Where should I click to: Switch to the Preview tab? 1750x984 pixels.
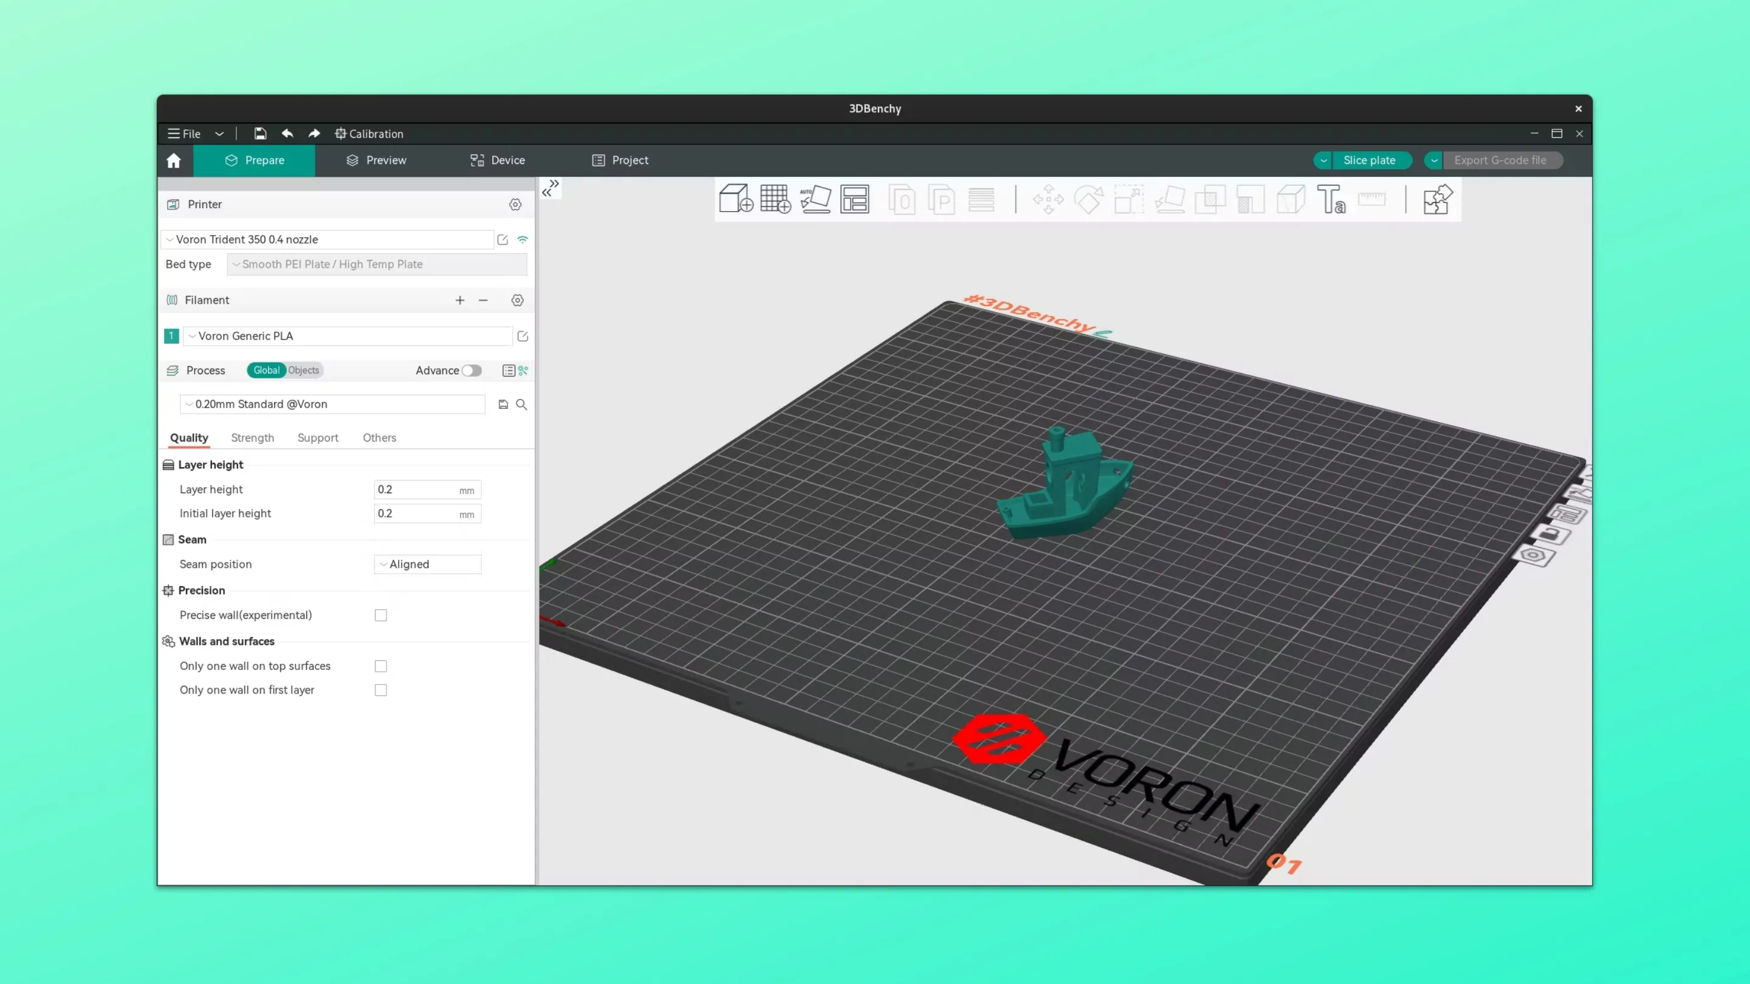click(x=376, y=160)
